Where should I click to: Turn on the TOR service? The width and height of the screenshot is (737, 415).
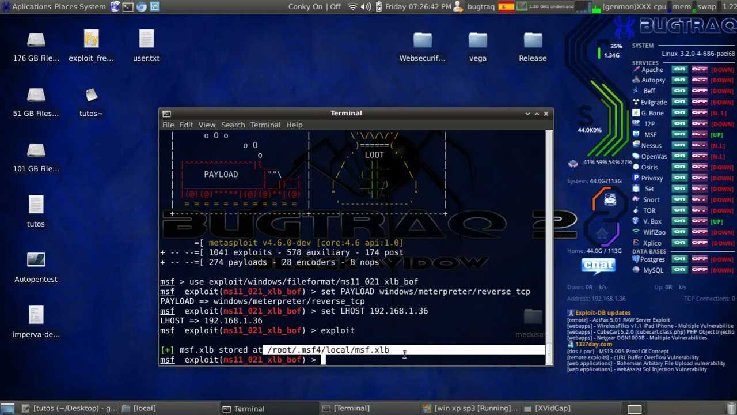(x=680, y=210)
